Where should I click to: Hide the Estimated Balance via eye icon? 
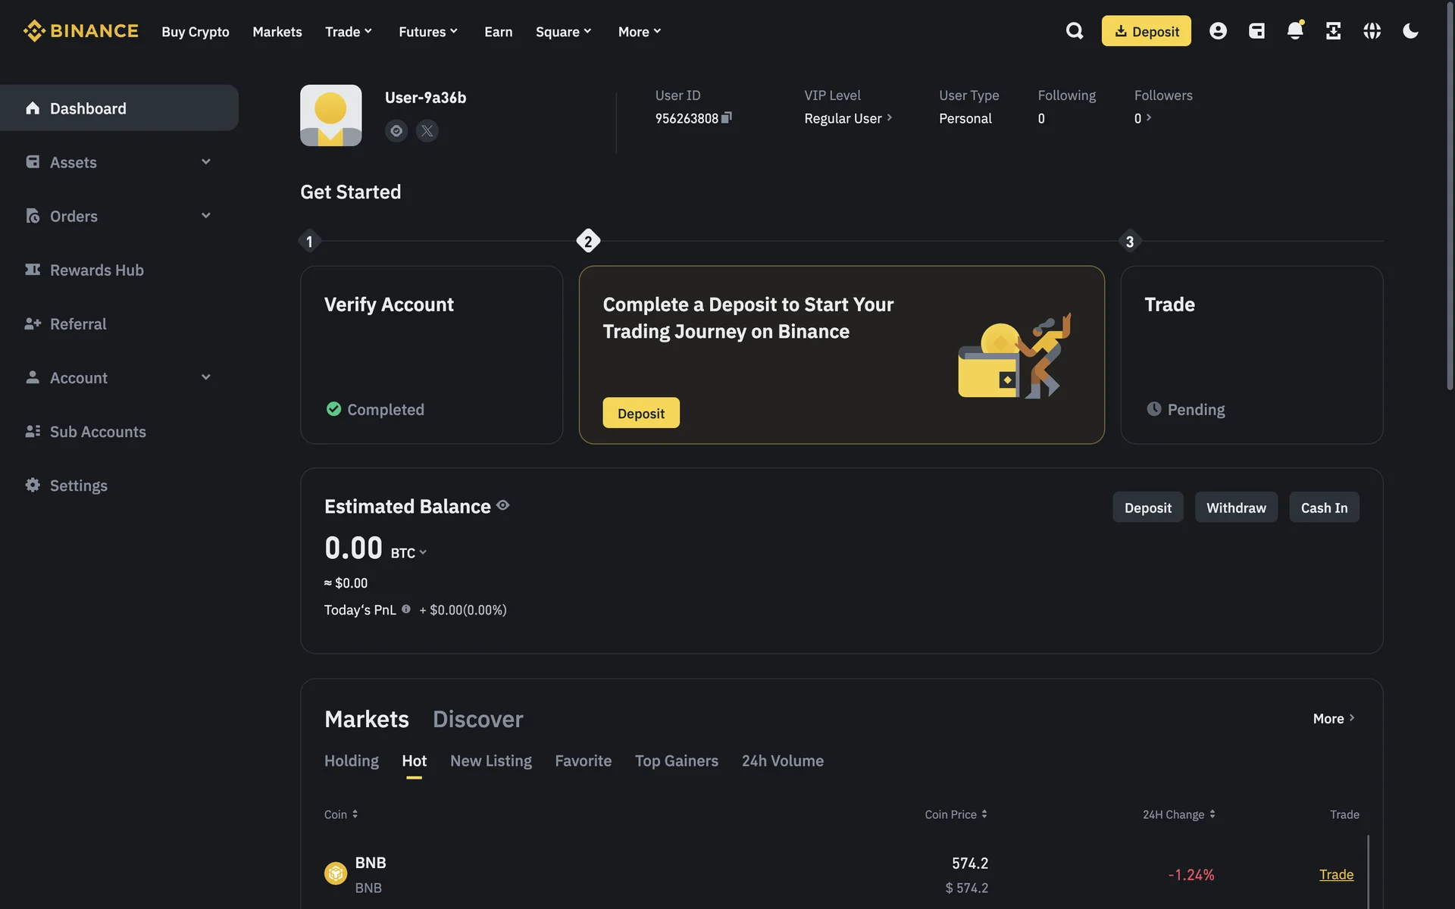[503, 505]
